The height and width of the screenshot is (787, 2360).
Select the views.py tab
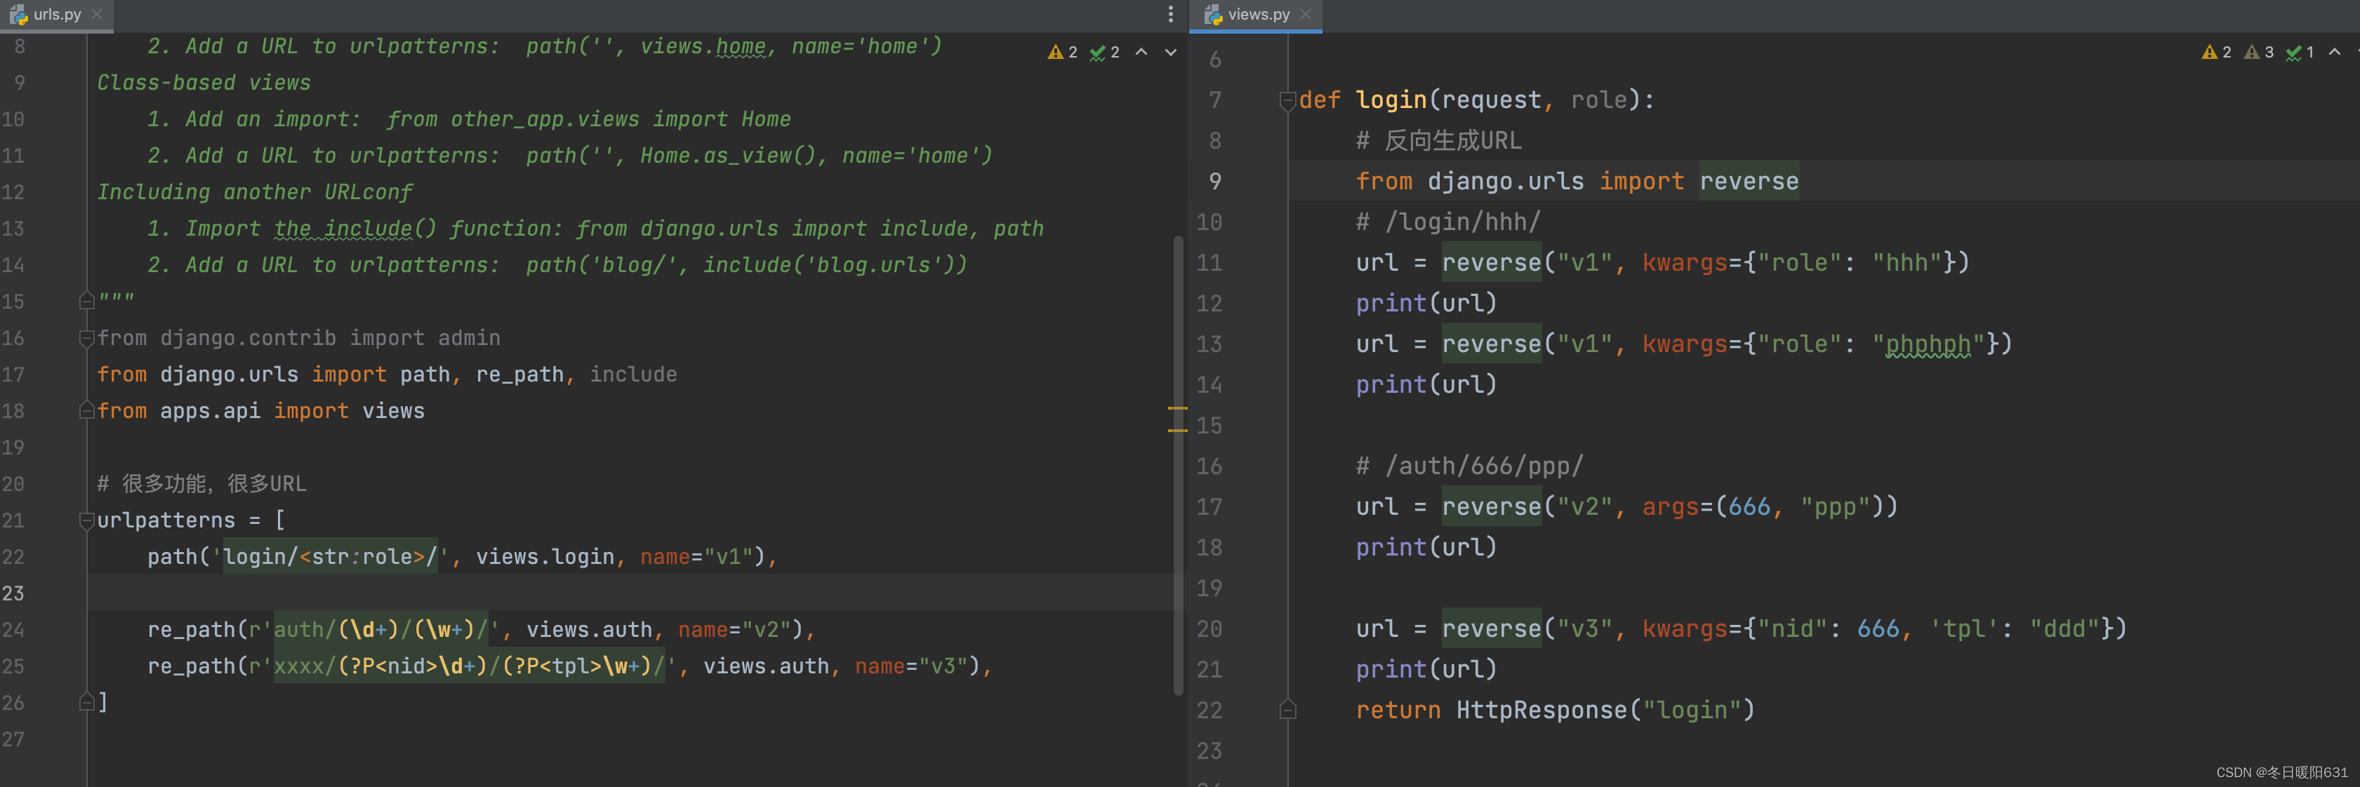pyautogui.click(x=1257, y=14)
